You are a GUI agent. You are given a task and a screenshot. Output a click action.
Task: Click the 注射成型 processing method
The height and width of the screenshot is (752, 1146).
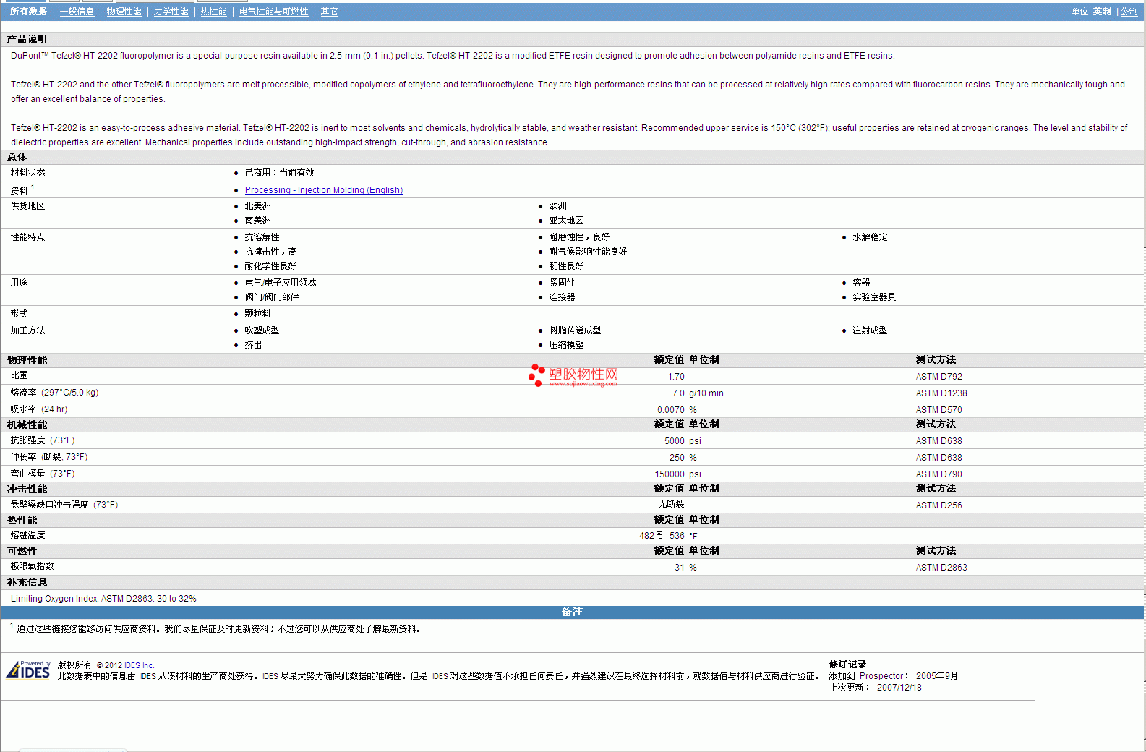click(869, 330)
